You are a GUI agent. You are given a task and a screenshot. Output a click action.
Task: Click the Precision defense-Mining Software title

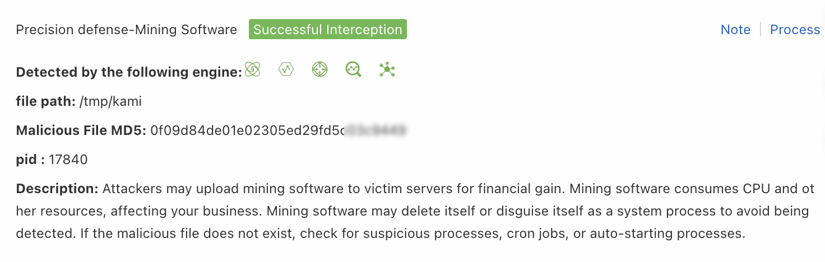127,30
